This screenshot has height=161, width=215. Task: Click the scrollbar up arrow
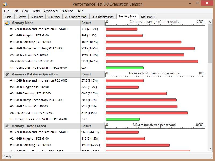pos(210,22)
